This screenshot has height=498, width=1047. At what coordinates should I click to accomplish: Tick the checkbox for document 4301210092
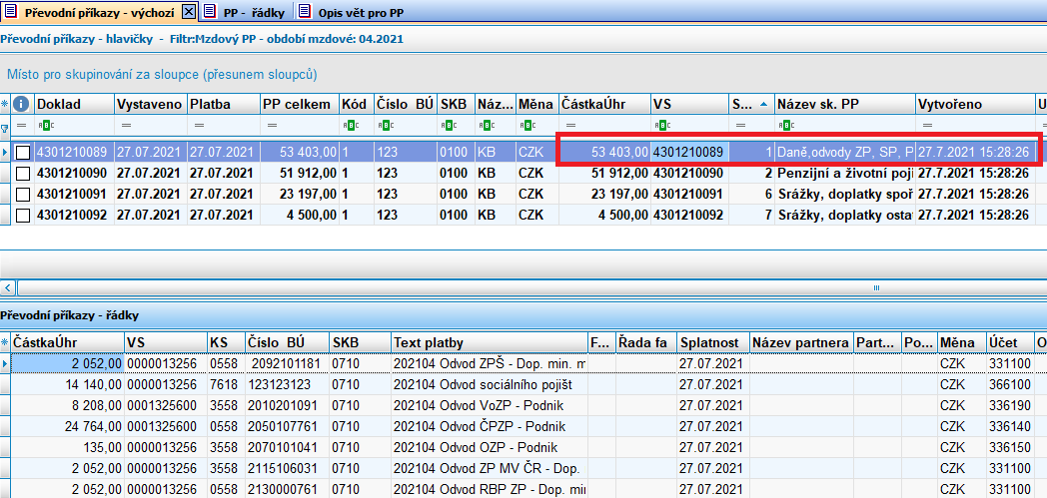23,215
